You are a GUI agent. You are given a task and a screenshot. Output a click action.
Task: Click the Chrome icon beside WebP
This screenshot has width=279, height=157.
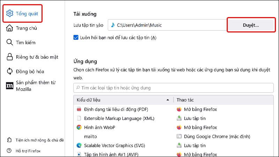79,127
